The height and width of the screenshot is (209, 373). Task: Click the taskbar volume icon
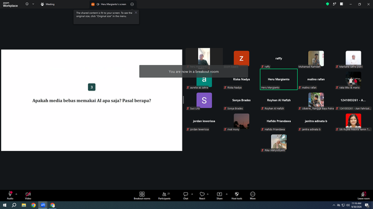coord(348,205)
